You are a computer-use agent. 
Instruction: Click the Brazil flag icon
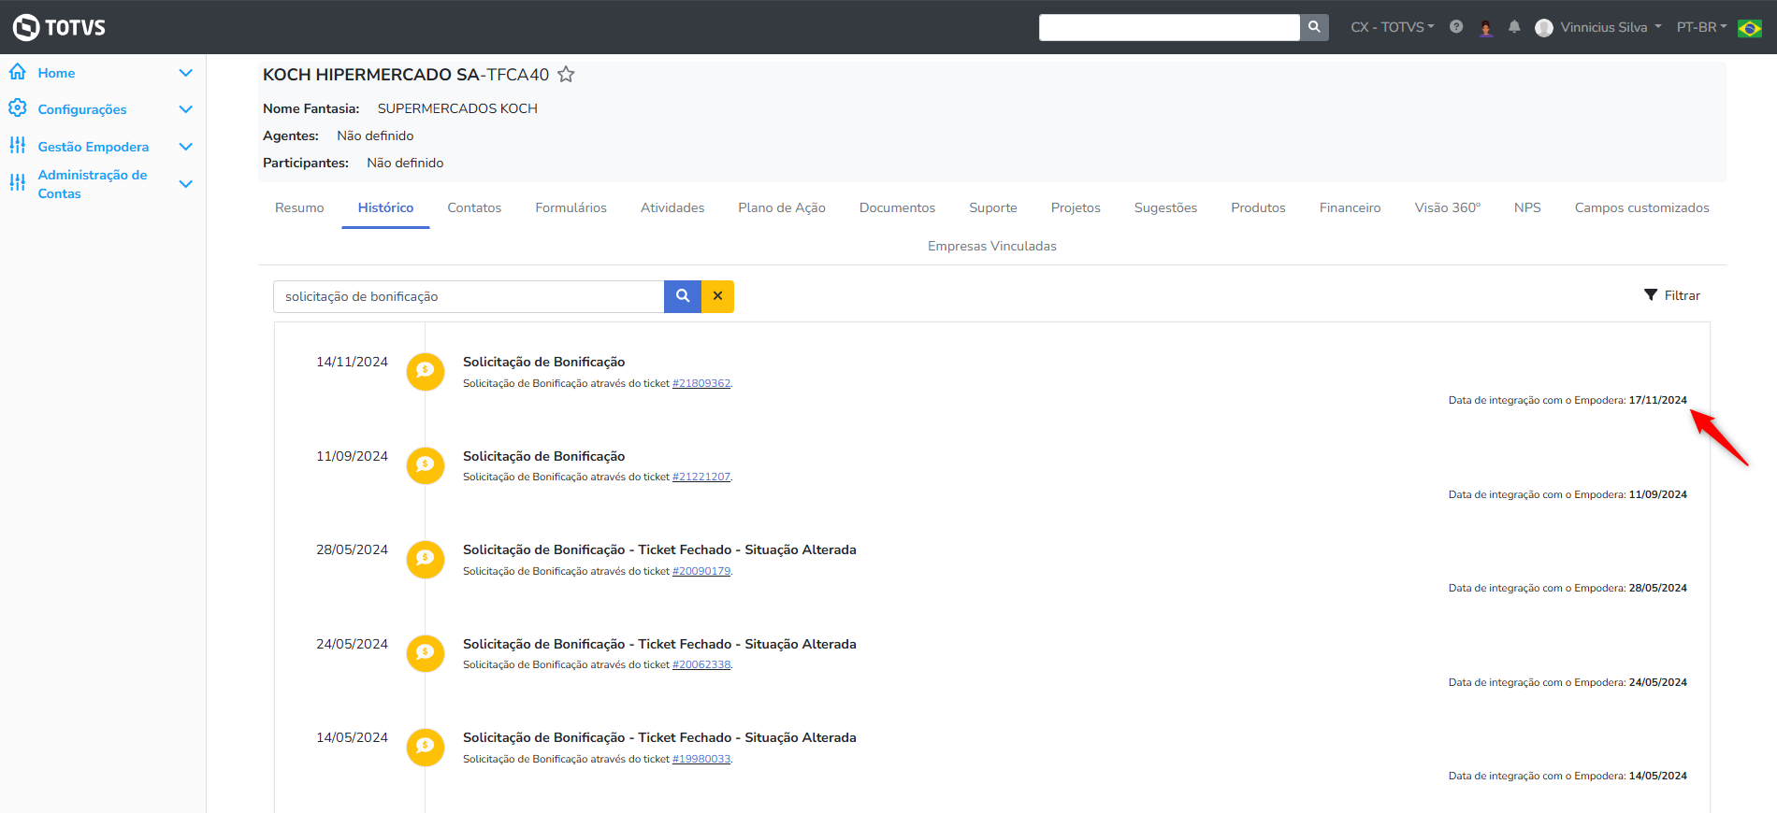click(1750, 28)
